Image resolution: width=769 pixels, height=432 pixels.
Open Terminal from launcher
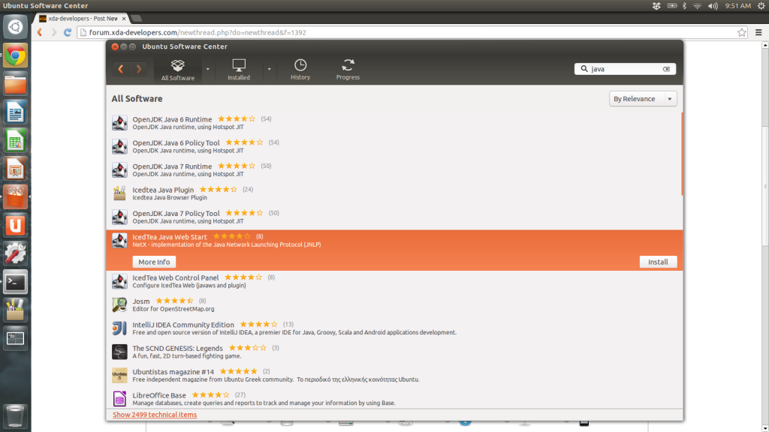[x=15, y=282]
